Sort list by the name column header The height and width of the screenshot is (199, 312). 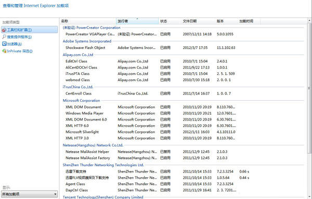[88, 21]
